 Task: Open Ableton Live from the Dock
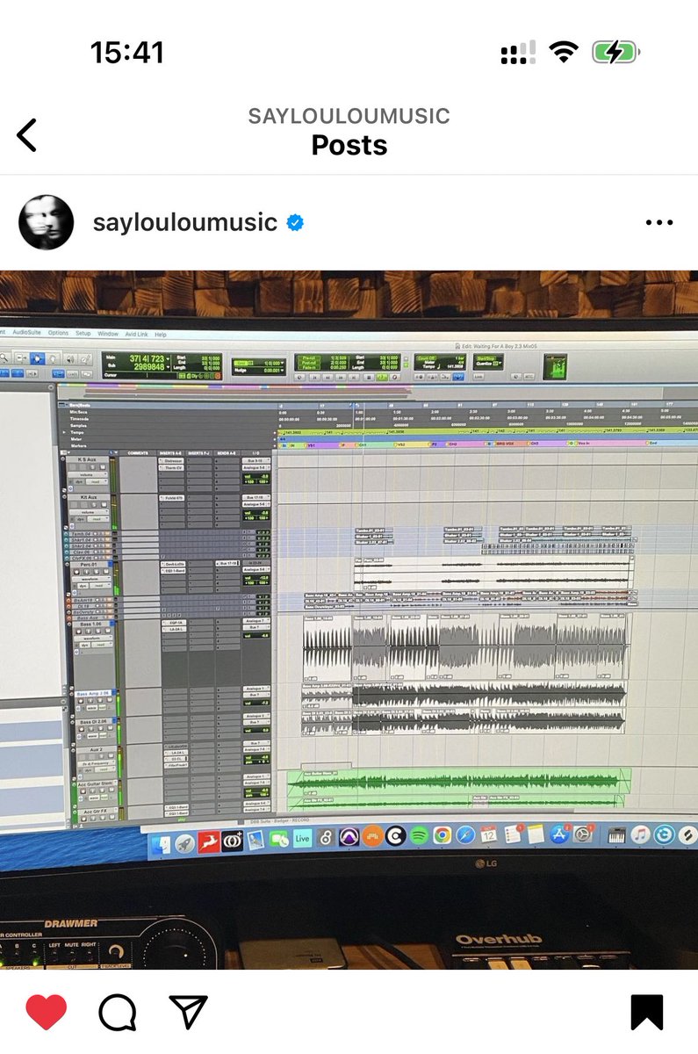pos(302,838)
